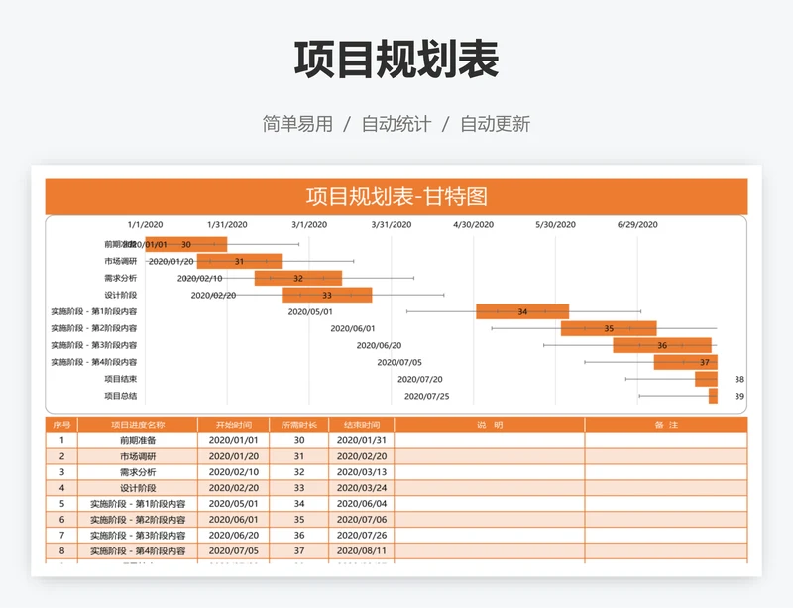Select the Gantt bar labeled 30
The height and width of the screenshot is (608, 793).
pyautogui.click(x=186, y=244)
